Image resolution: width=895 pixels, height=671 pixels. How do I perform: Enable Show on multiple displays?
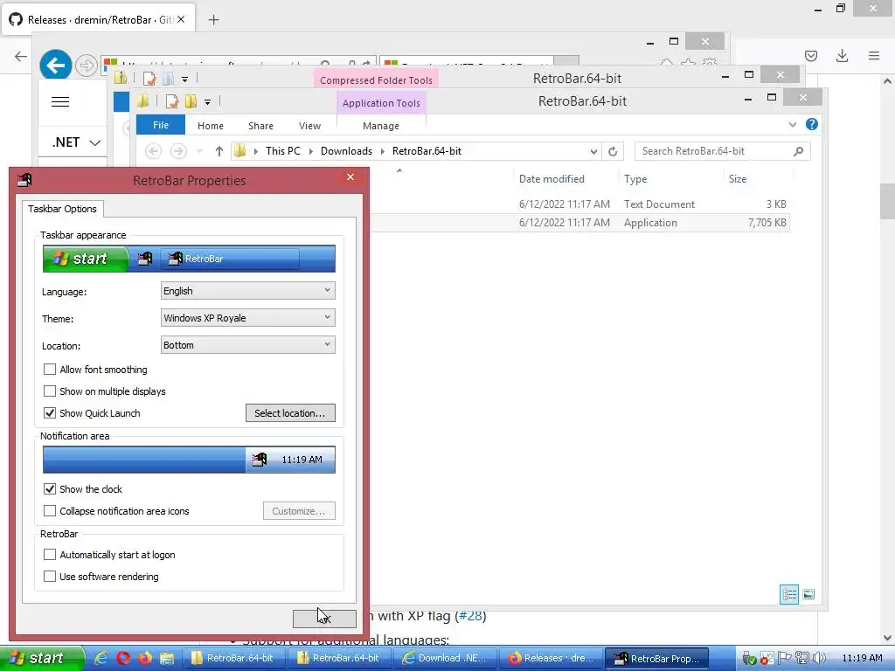pos(50,391)
